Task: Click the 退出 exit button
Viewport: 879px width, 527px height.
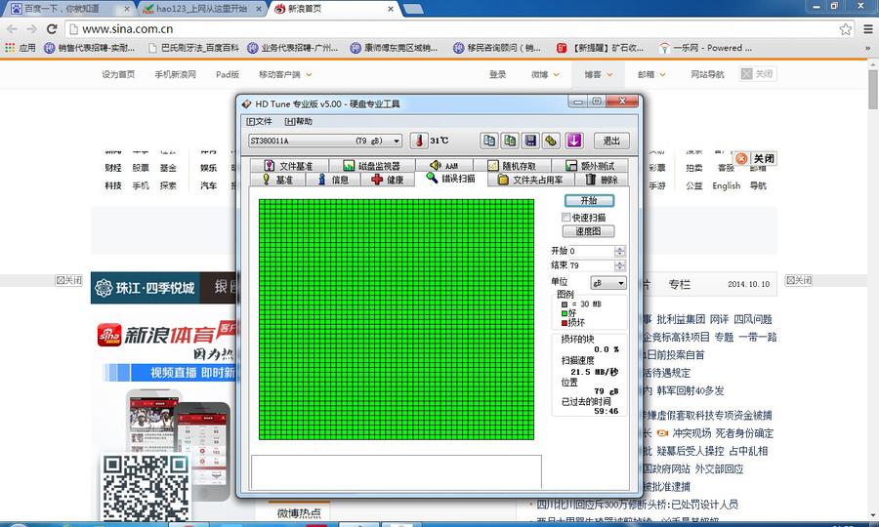Action: pos(611,141)
